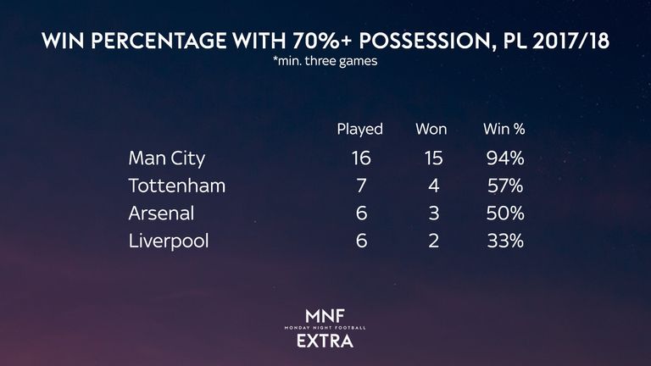Click the Played column header
Screen dimensions: 651x366
pos(360,130)
